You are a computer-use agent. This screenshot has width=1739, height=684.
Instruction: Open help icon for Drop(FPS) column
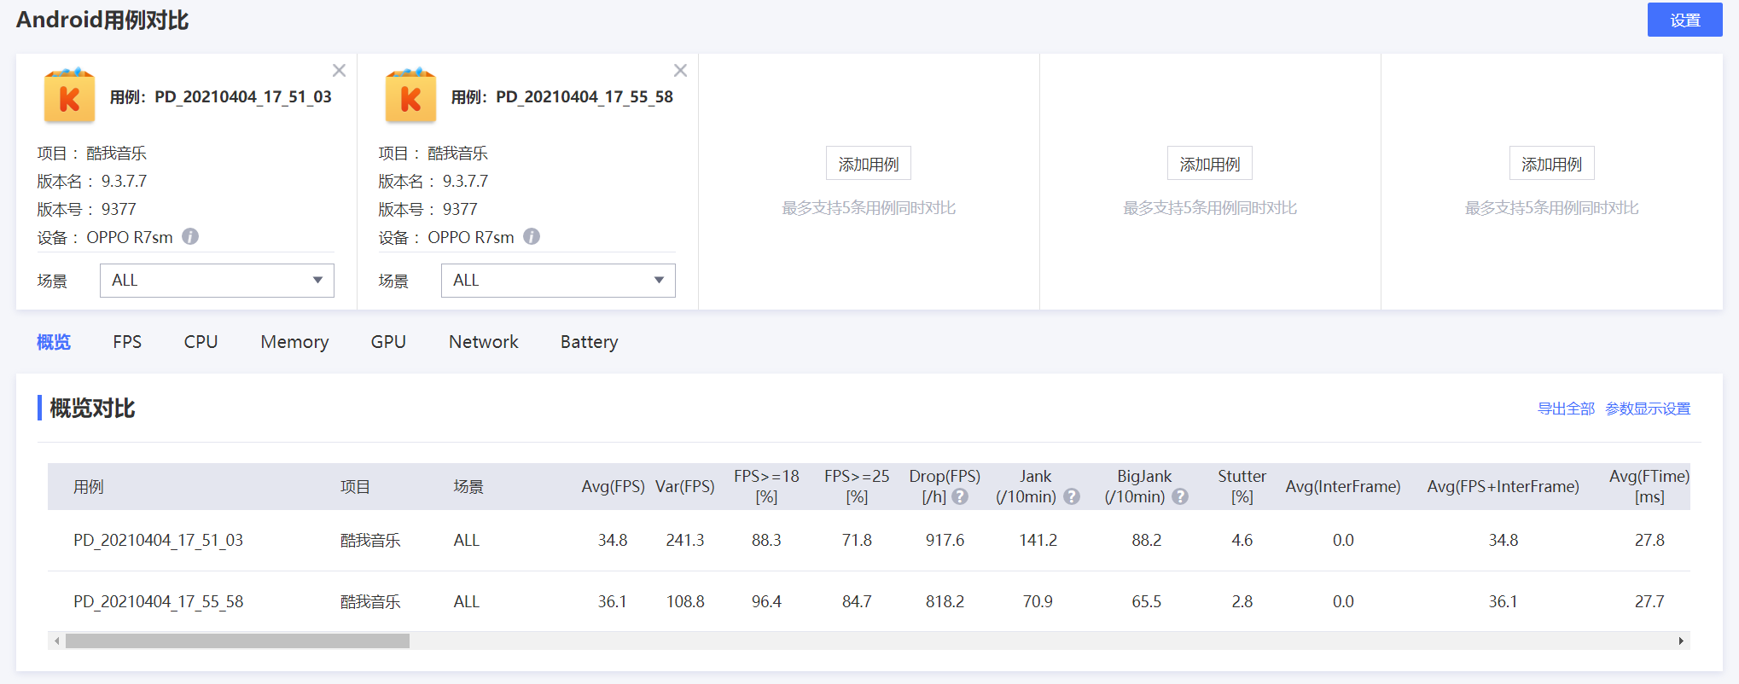(x=960, y=496)
